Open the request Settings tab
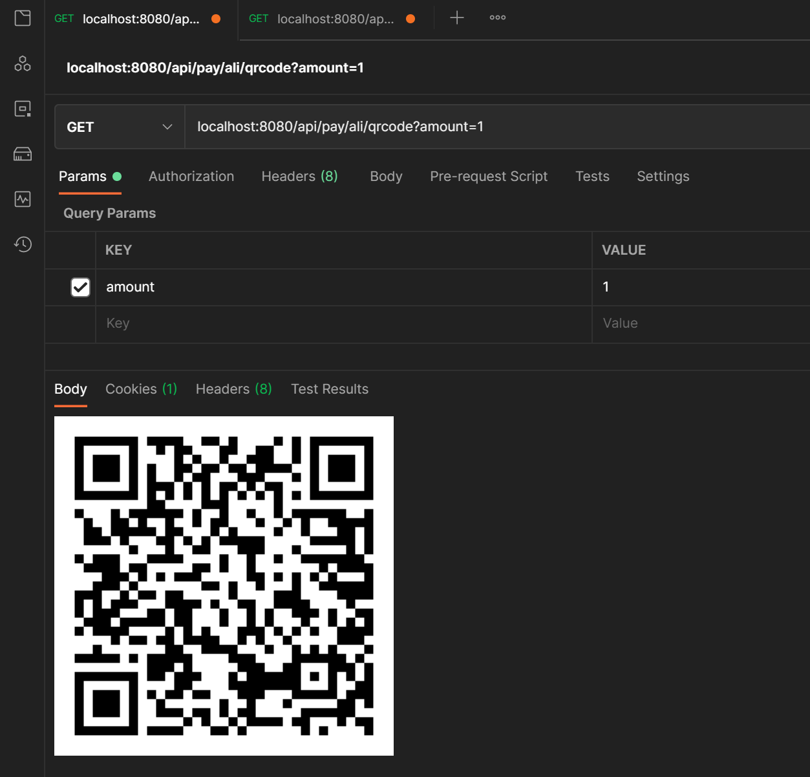Image resolution: width=810 pixels, height=777 pixels. [663, 176]
